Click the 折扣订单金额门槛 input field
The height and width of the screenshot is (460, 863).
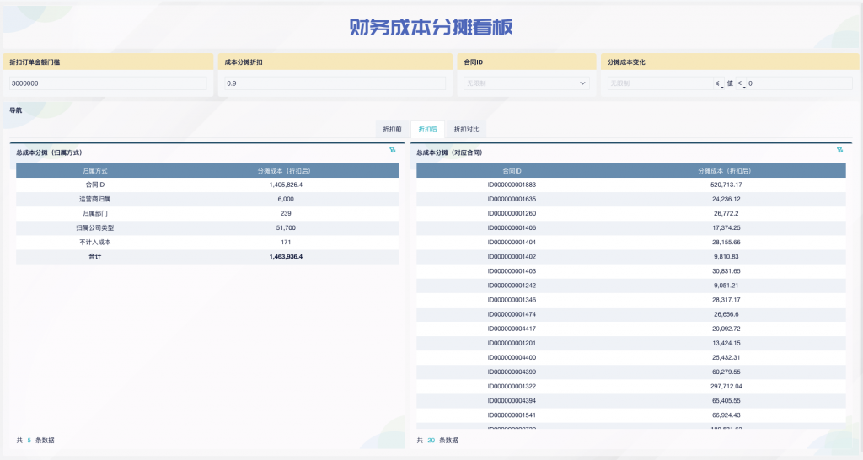tap(108, 83)
